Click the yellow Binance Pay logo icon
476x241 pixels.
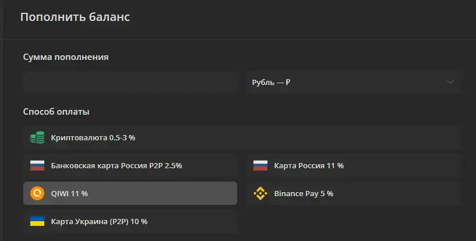260,193
